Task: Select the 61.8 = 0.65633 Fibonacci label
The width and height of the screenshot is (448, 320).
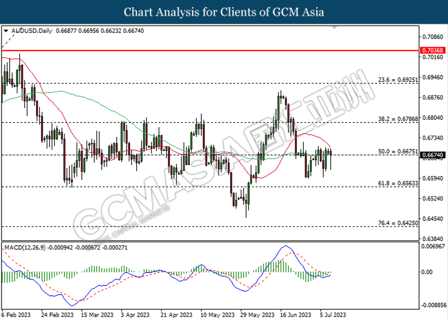Action: coord(398,183)
